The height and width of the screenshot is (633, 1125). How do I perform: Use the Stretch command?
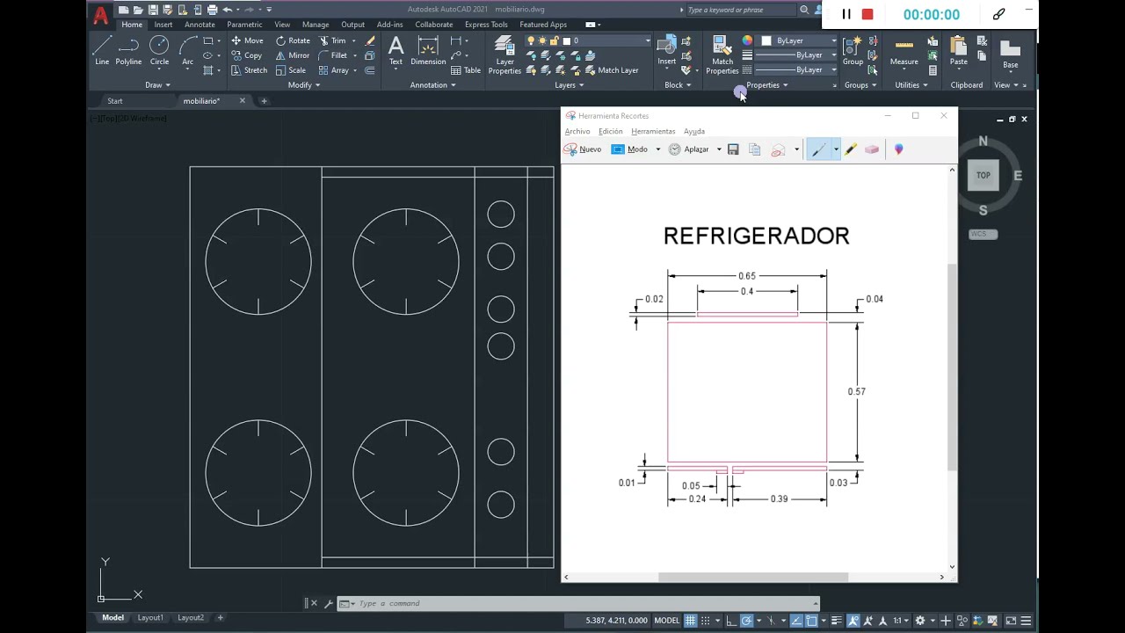click(249, 70)
